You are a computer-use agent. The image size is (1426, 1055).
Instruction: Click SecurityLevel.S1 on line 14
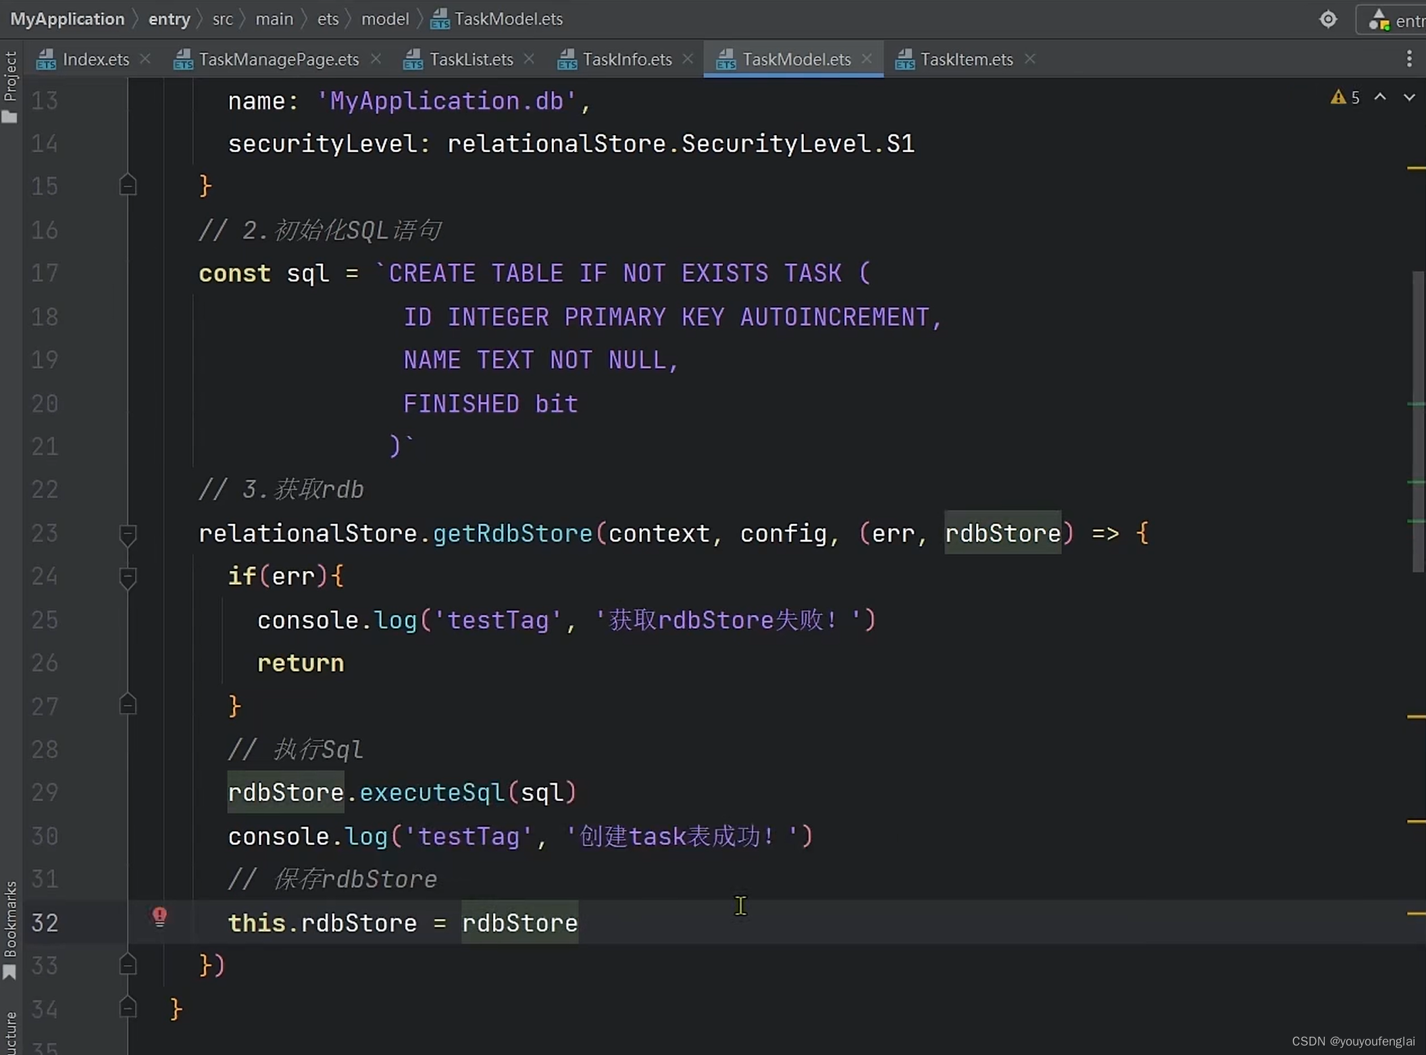(x=798, y=144)
